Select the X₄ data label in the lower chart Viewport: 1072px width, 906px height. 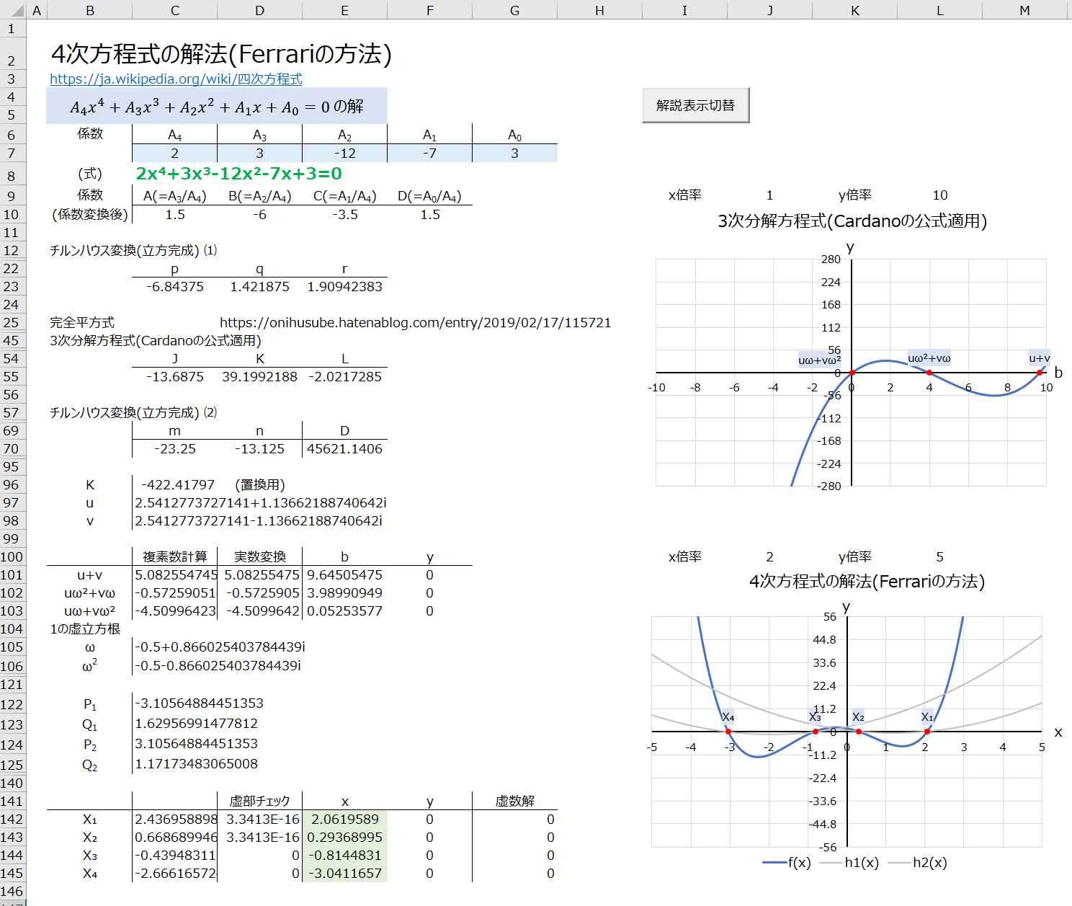coord(728,717)
